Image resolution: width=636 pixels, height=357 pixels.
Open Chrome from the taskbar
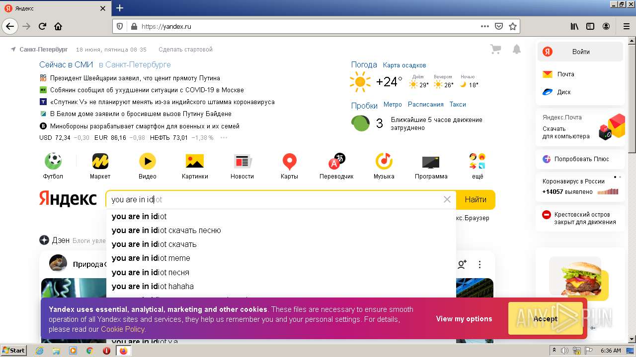click(x=89, y=351)
